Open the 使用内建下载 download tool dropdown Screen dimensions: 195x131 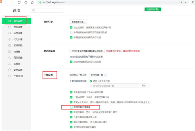[98, 75]
